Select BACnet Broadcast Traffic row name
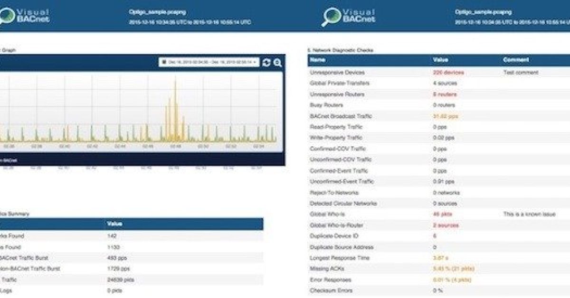The width and height of the screenshot is (570, 298). [x=341, y=116]
